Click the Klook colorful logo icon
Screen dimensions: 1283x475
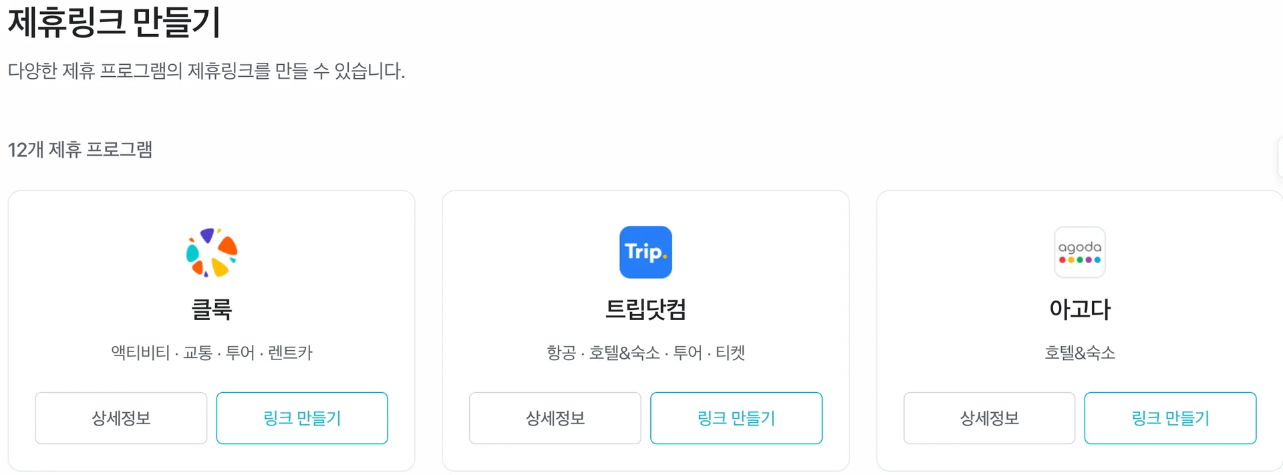210,252
